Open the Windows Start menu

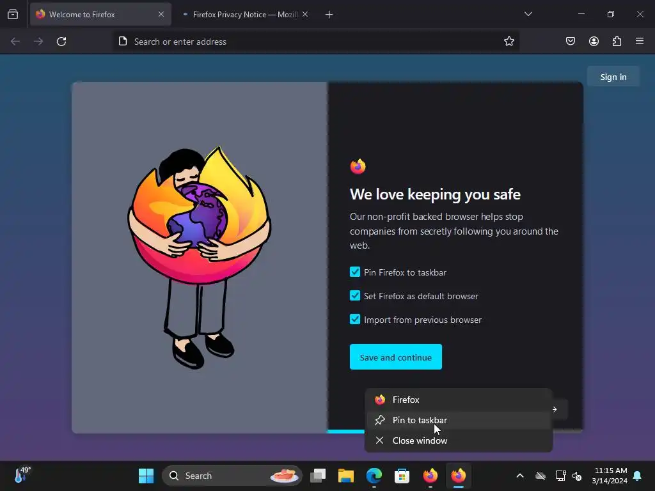[x=146, y=476]
